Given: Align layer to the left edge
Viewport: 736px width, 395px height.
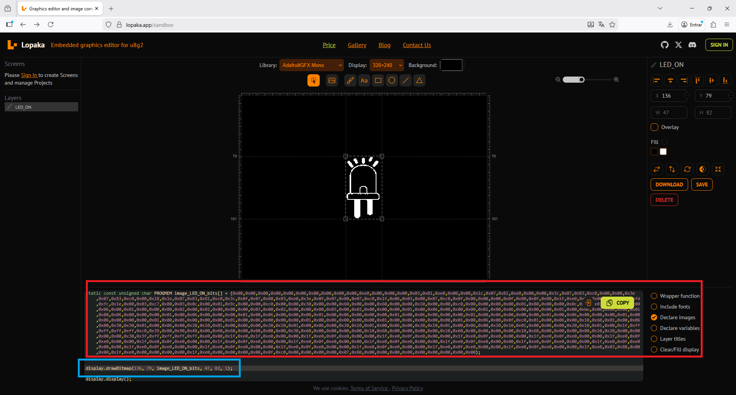Looking at the screenshot, I should (x=657, y=80).
